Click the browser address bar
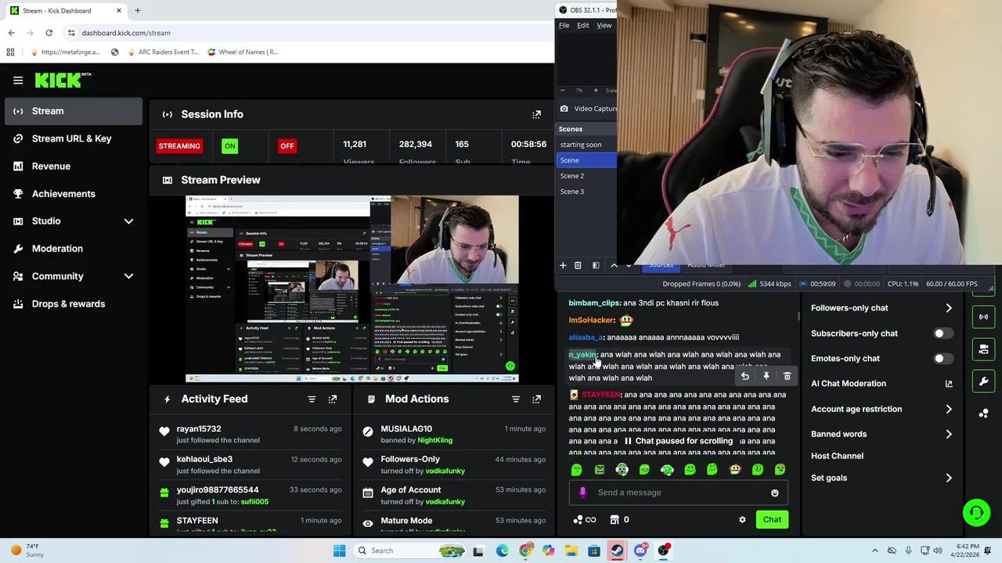Viewport: 1002px width, 563px height. tap(305, 33)
